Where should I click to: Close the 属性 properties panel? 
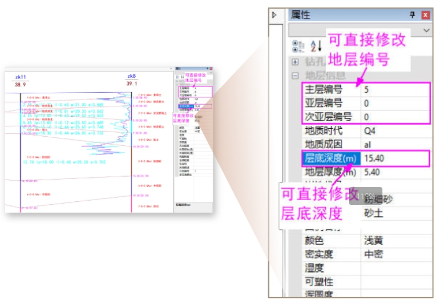click(425, 15)
